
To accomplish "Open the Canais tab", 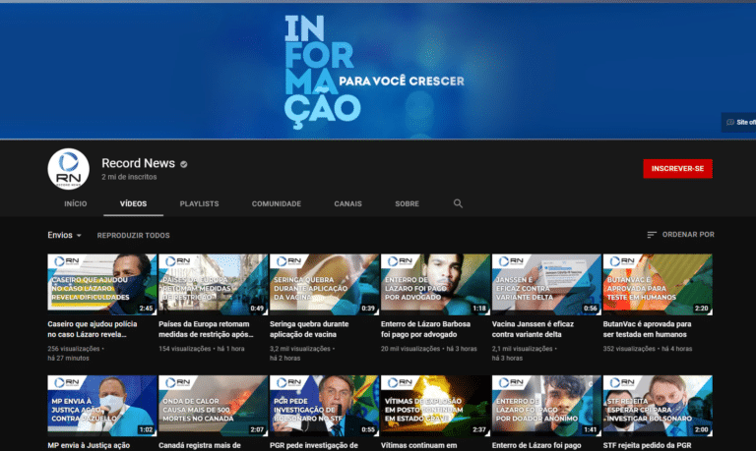I will pyautogui.click(x=347, y=203).
